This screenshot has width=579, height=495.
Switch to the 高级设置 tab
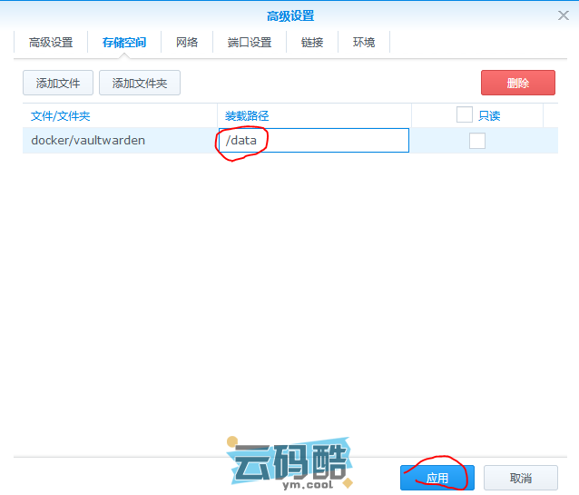pos(51,42)
